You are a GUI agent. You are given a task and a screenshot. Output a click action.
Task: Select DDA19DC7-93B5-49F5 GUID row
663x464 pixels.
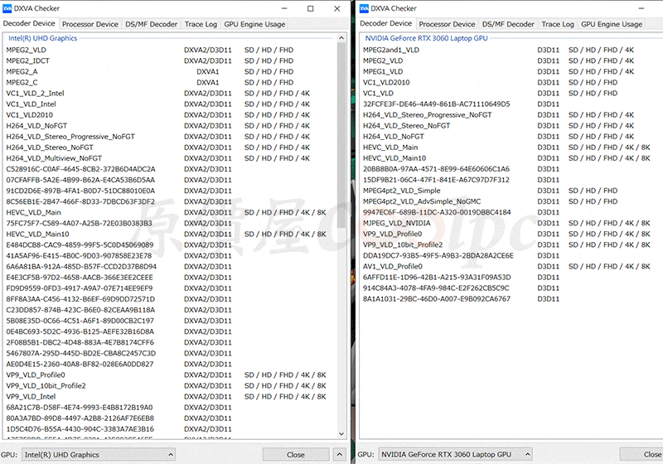[x=511, y=256]
